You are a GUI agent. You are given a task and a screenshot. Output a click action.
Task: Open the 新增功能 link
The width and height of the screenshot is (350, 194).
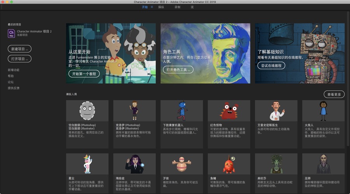click(x=14, y=70)
